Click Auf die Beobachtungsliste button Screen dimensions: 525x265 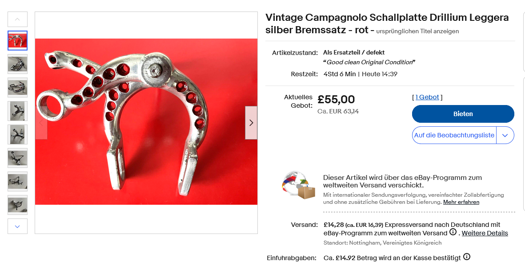pyautogui.click(x=454, y=136)
